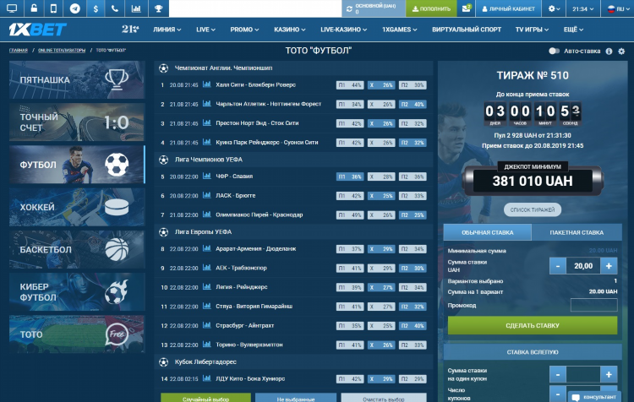Open the RU language dropdown
Image resolution: width=634 pixels, height=402 pixels.
click(x=619, y=8)
